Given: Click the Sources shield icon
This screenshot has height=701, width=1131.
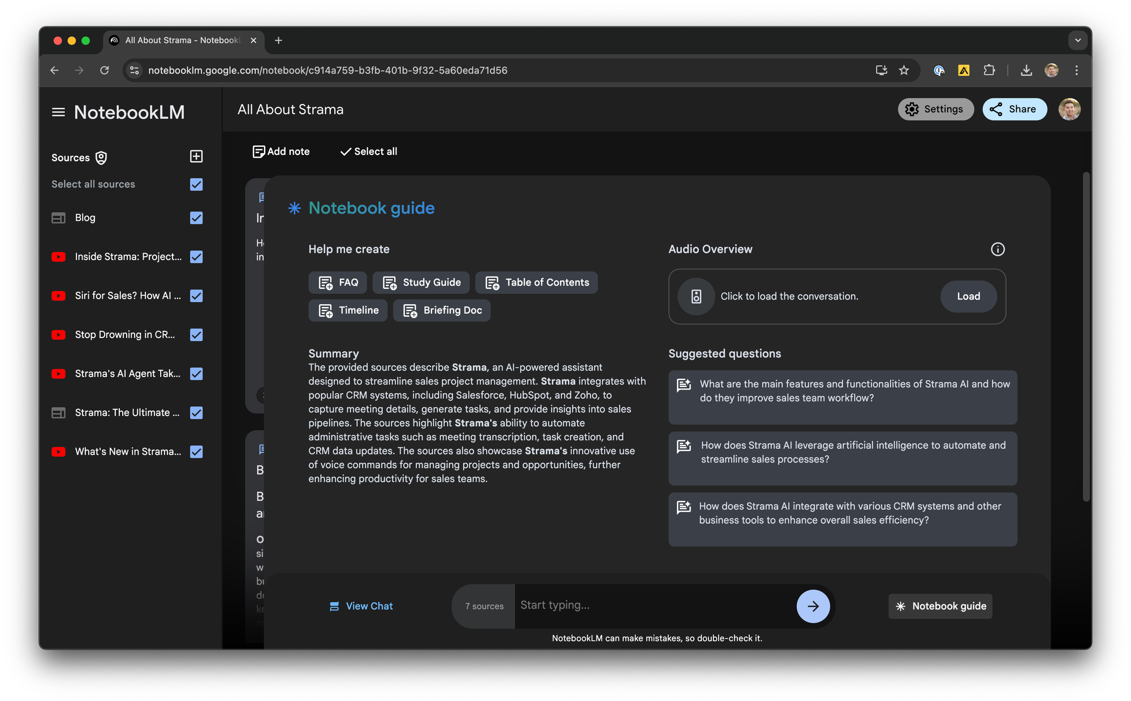Looking at the screenshot, I should pyautogui.click(x=101, y=158).
